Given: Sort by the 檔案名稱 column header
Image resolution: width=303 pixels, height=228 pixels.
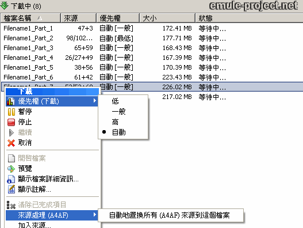Looking at the screenshot, I should 30,18.
